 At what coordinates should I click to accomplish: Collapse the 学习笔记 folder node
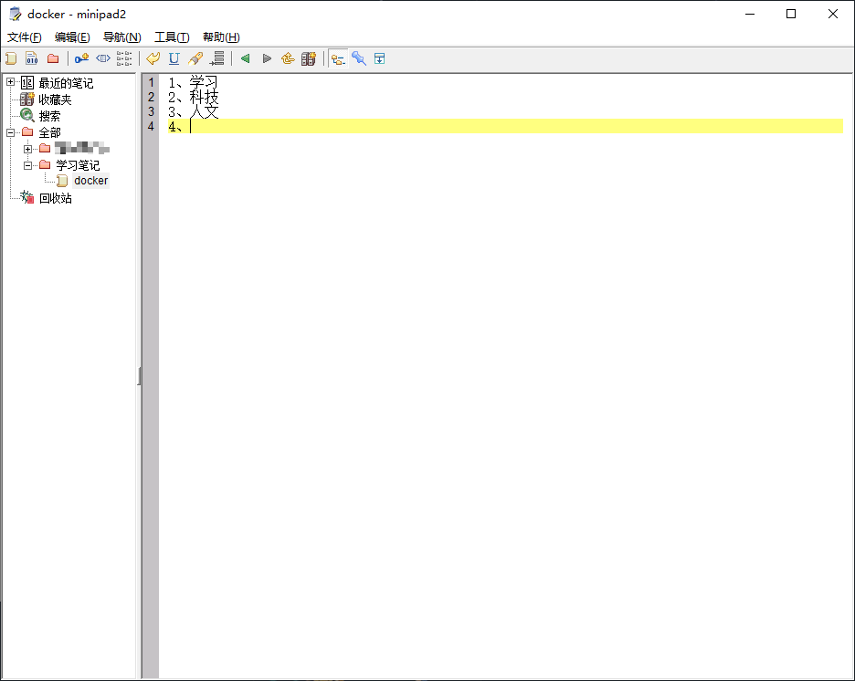(x=28, y=165)
